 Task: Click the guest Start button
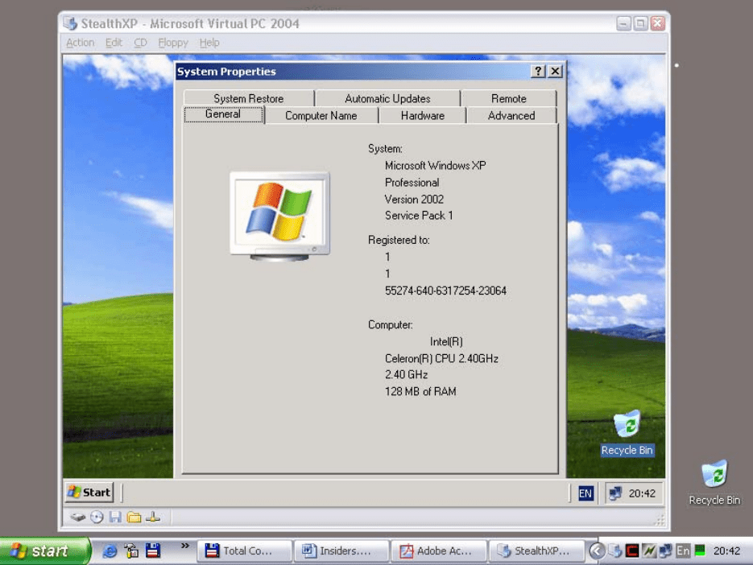pyautogui.click(x=89, y=493)
